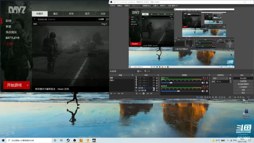Open Steam from the taskbar
Screen dimensions: 254x143
point(68,140)
